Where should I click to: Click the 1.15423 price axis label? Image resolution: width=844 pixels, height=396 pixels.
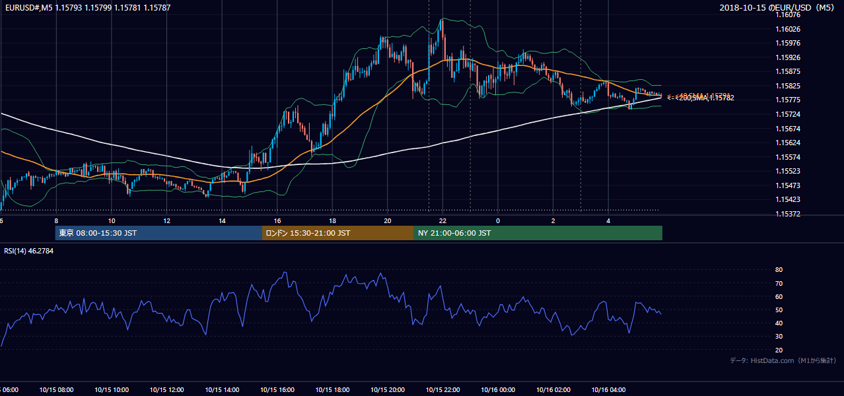point(789,199)
